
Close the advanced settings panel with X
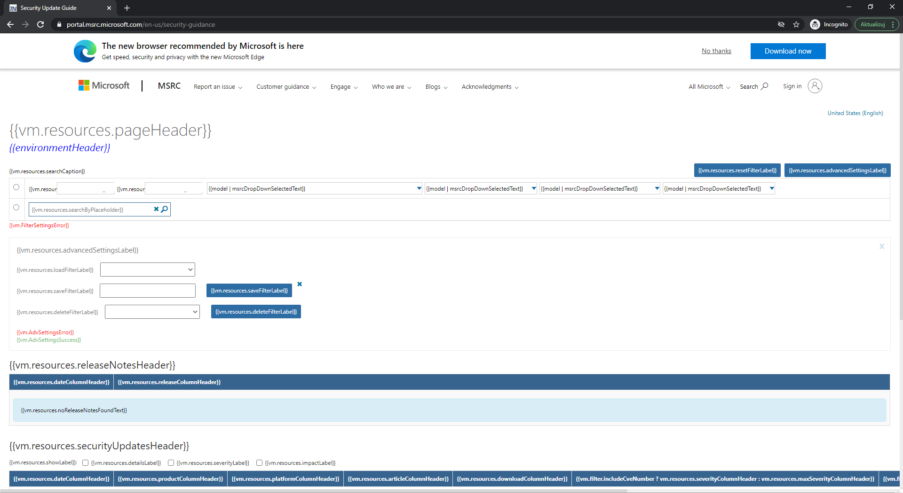pyautogui.click(x=882, y=246)
